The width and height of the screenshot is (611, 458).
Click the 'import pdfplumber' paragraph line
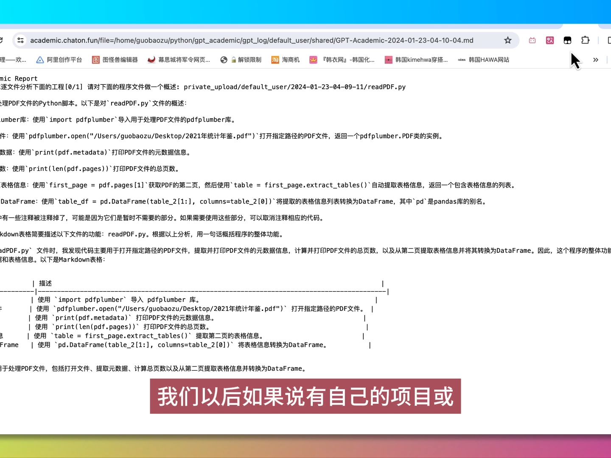pyautogui.click(x=118, y=120)
